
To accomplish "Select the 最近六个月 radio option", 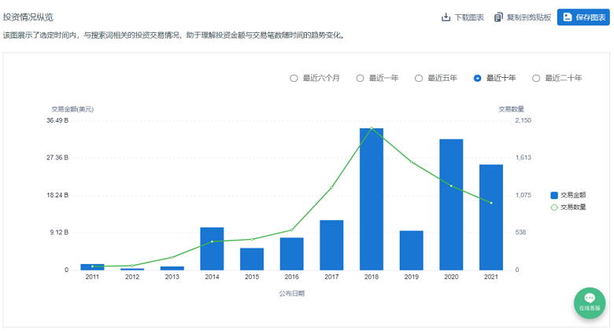I will (x=294, y=78).
